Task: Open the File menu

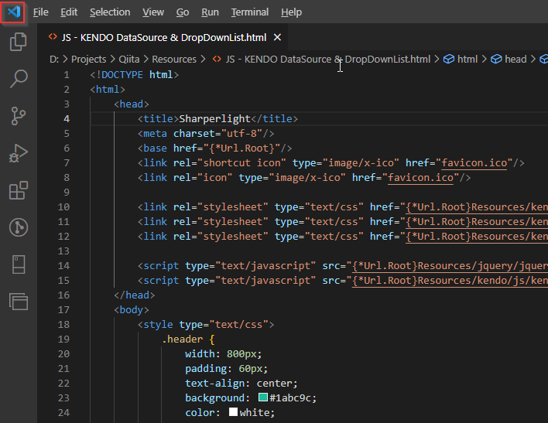Action: pyautogui.click(x=40, y=12)
